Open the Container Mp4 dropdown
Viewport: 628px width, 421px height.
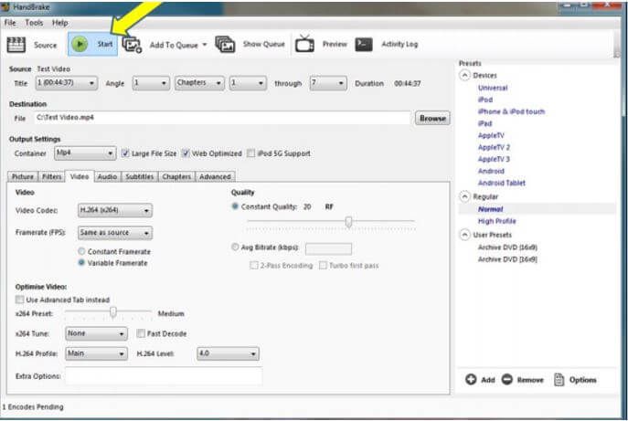tap(85, 153)
